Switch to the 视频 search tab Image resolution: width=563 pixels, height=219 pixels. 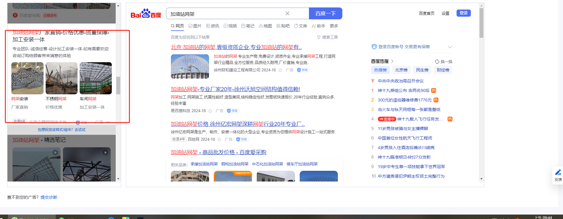[230, 26]
